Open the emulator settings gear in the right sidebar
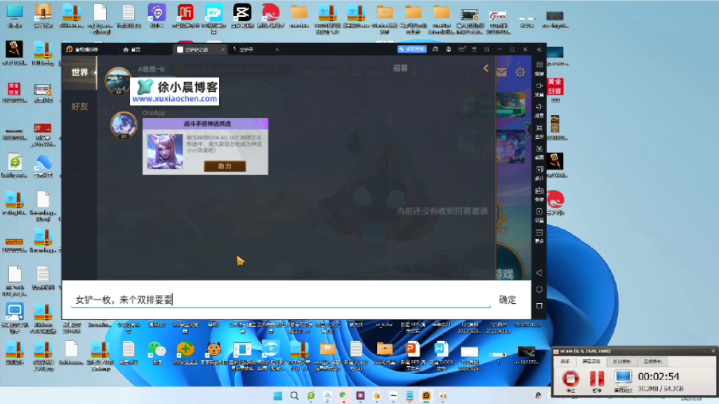This screenshot has width=719, height=404. (538, 210)
